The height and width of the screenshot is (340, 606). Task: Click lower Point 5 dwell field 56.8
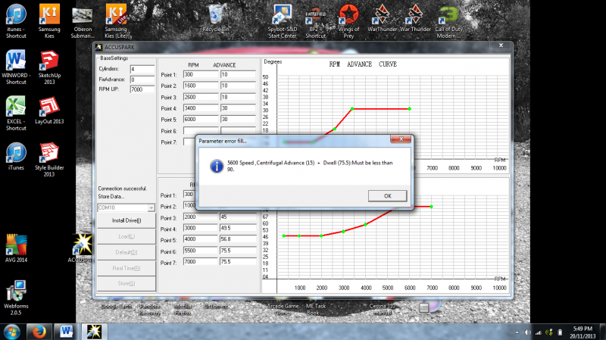point(238,239)
